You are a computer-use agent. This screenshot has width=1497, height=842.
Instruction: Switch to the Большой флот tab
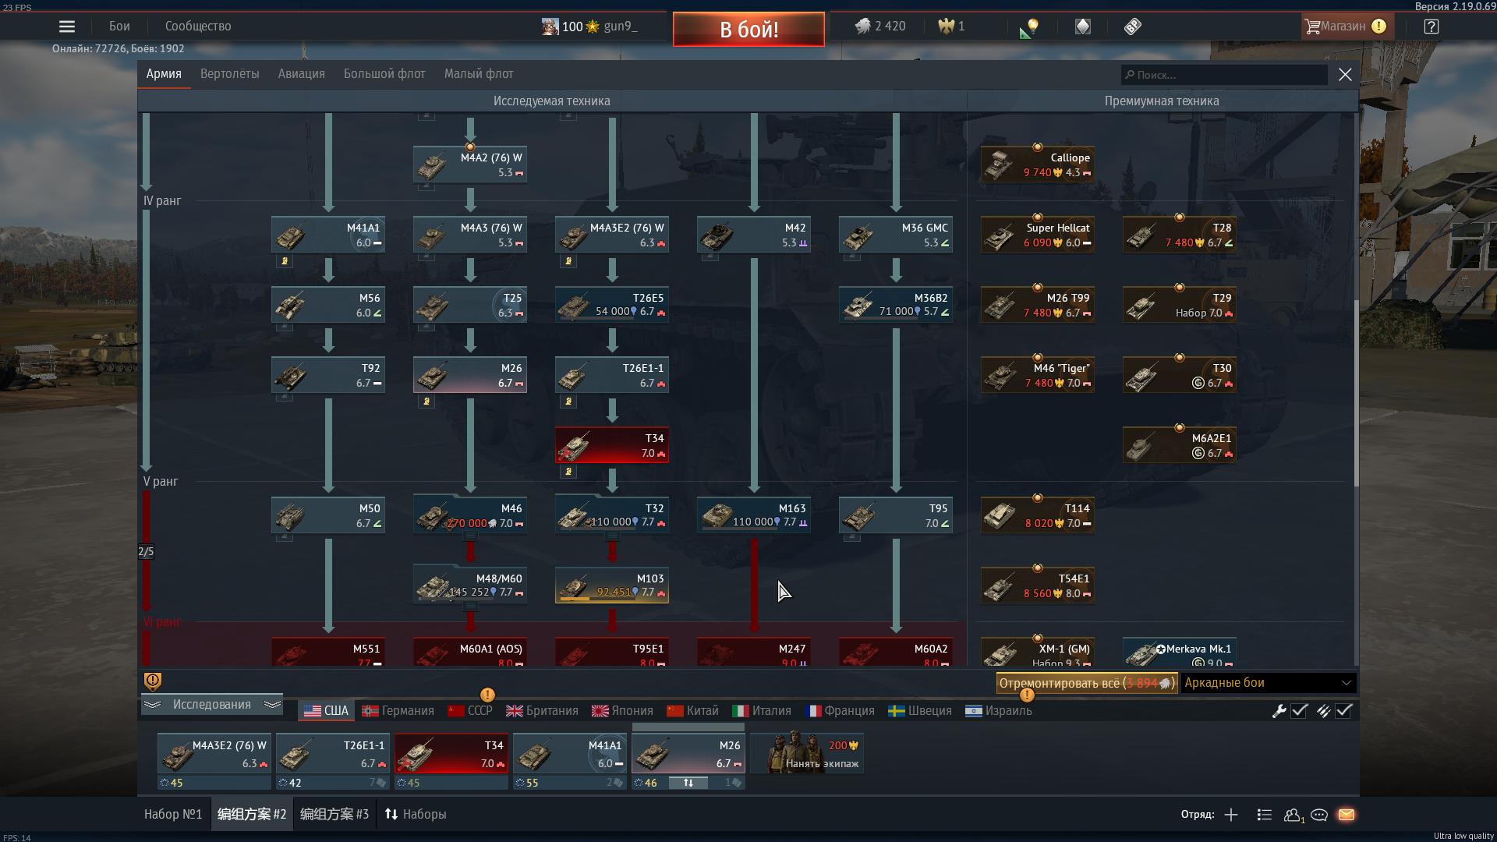[x=384, y=74]
